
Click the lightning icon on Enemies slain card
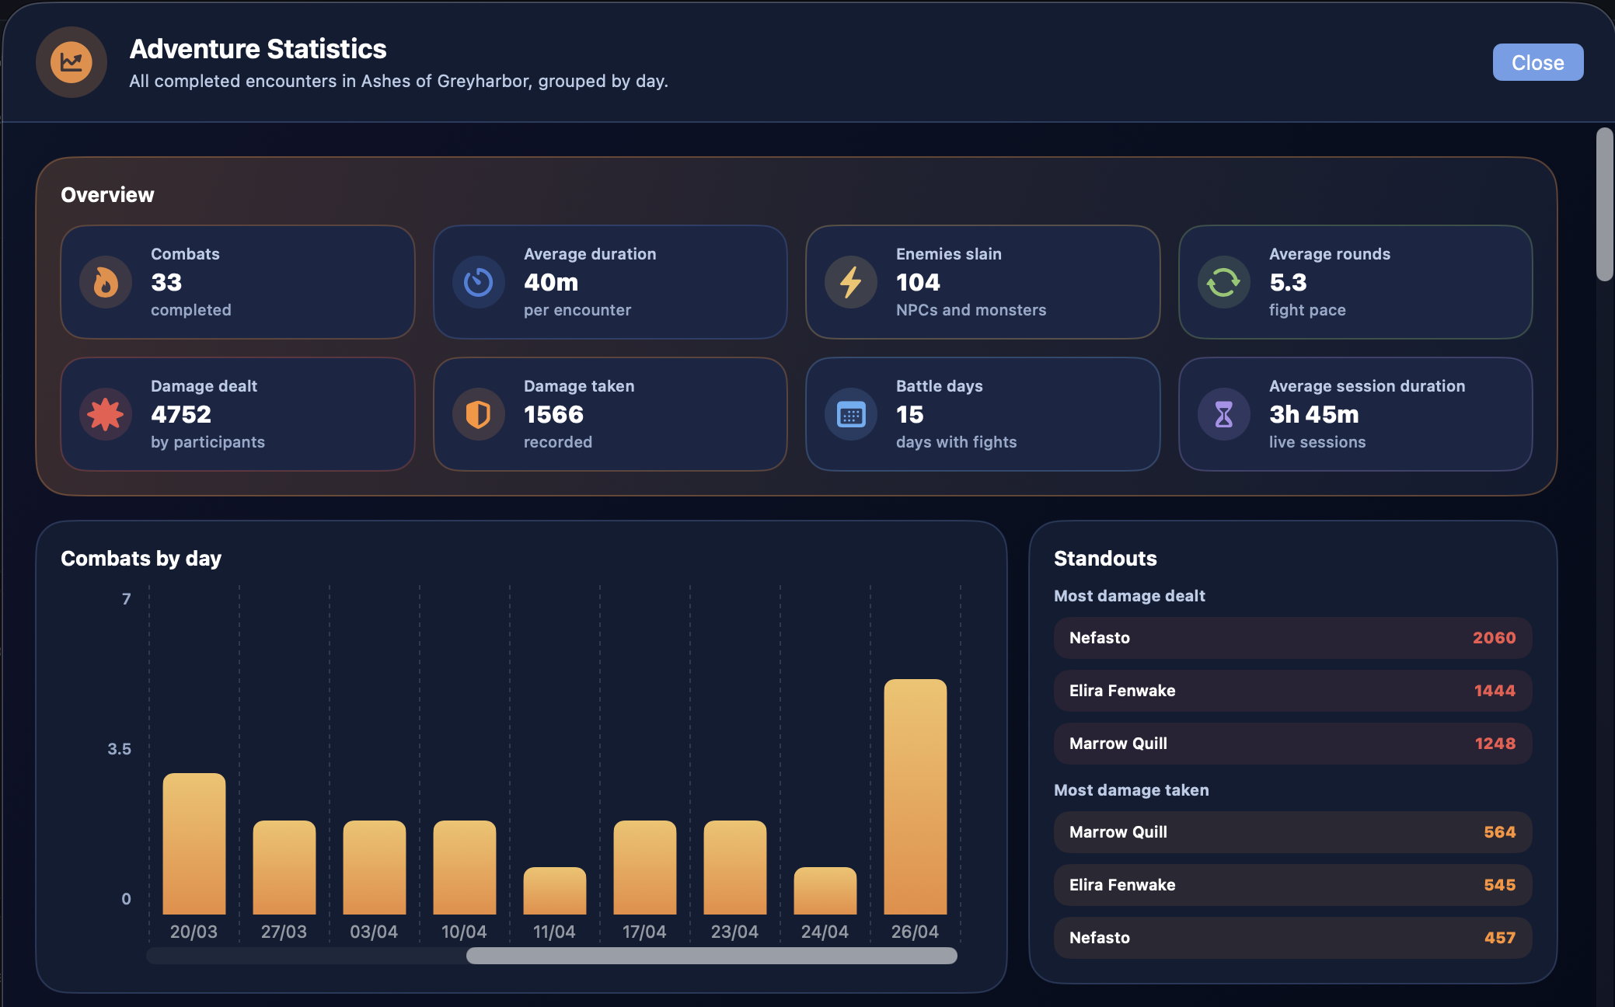pos(849,282)
